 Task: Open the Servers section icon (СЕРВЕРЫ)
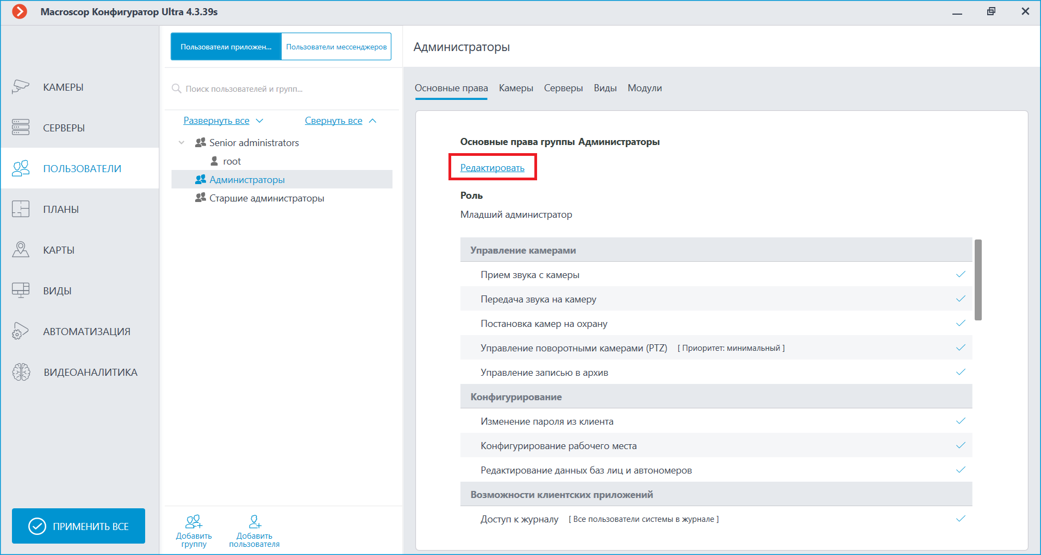21,128
